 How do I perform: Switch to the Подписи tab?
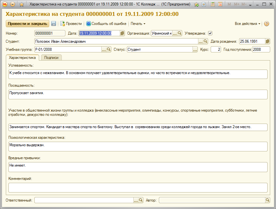(x=51, y=58)
